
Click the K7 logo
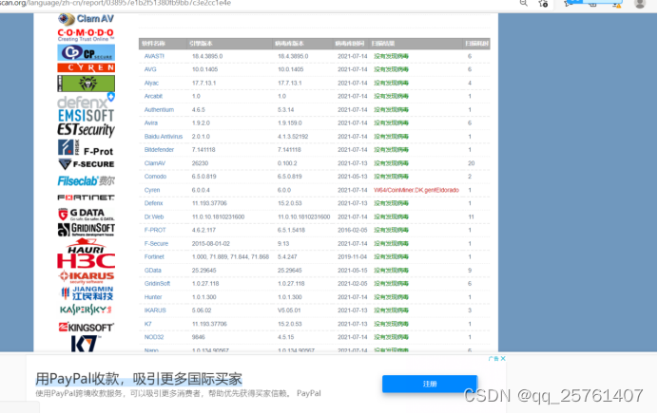click(84, 344)
